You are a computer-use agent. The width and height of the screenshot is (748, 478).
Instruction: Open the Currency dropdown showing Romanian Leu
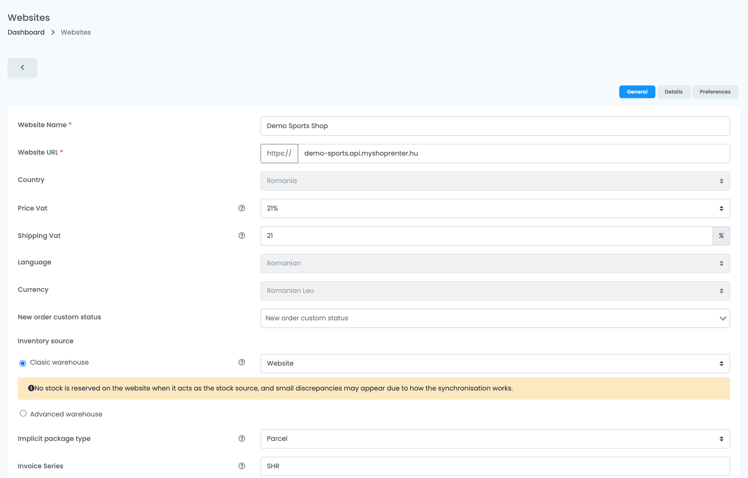click(x=495, y=291)
